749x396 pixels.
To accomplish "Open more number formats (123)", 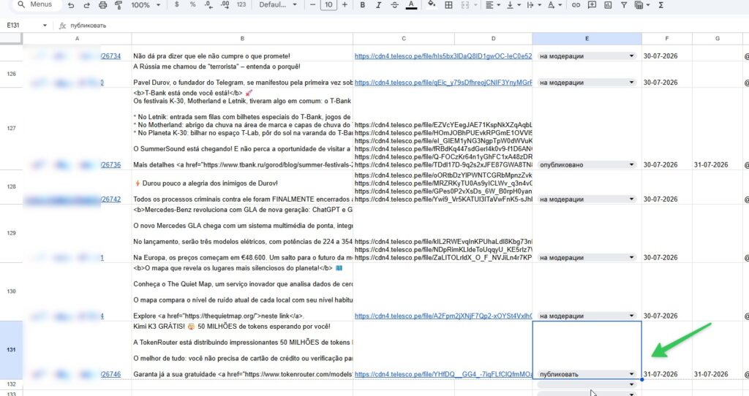I will [x=241, y=5].
